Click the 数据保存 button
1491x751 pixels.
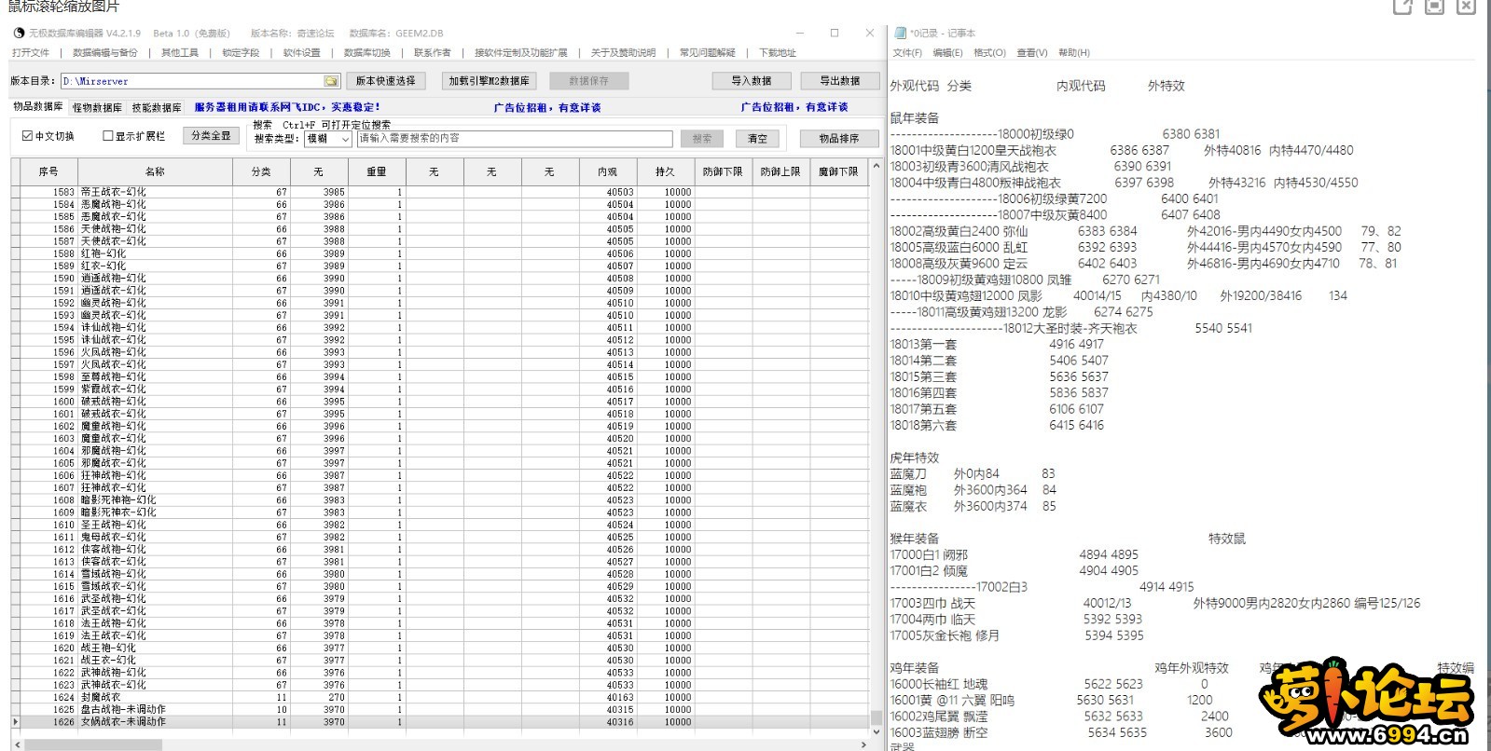588,81
